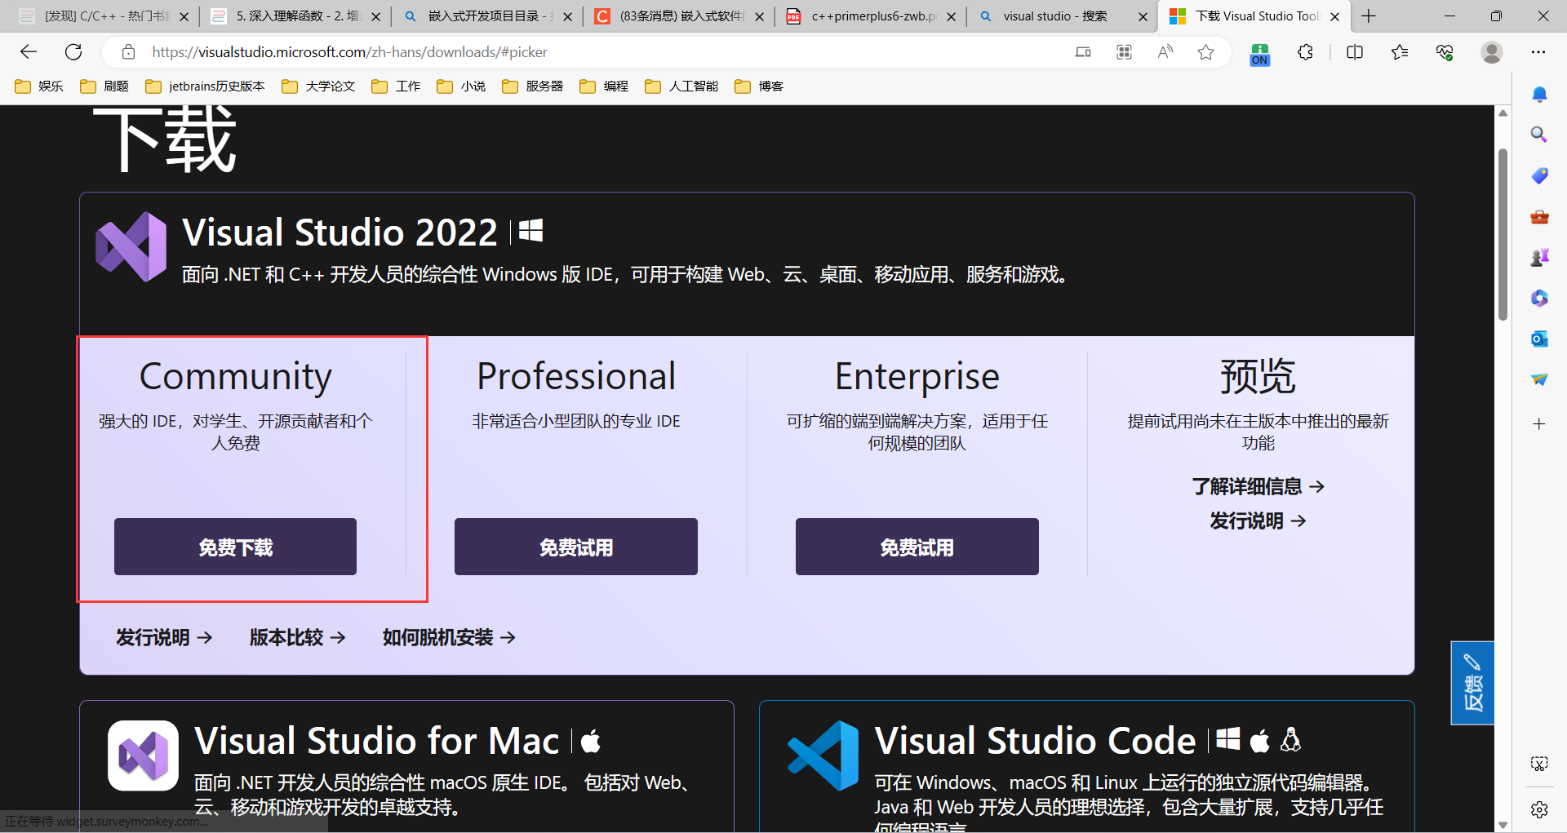Open the 服务器 bookmarks folder
Viewport: 1567px width, 833px height.
pos(533,86)
